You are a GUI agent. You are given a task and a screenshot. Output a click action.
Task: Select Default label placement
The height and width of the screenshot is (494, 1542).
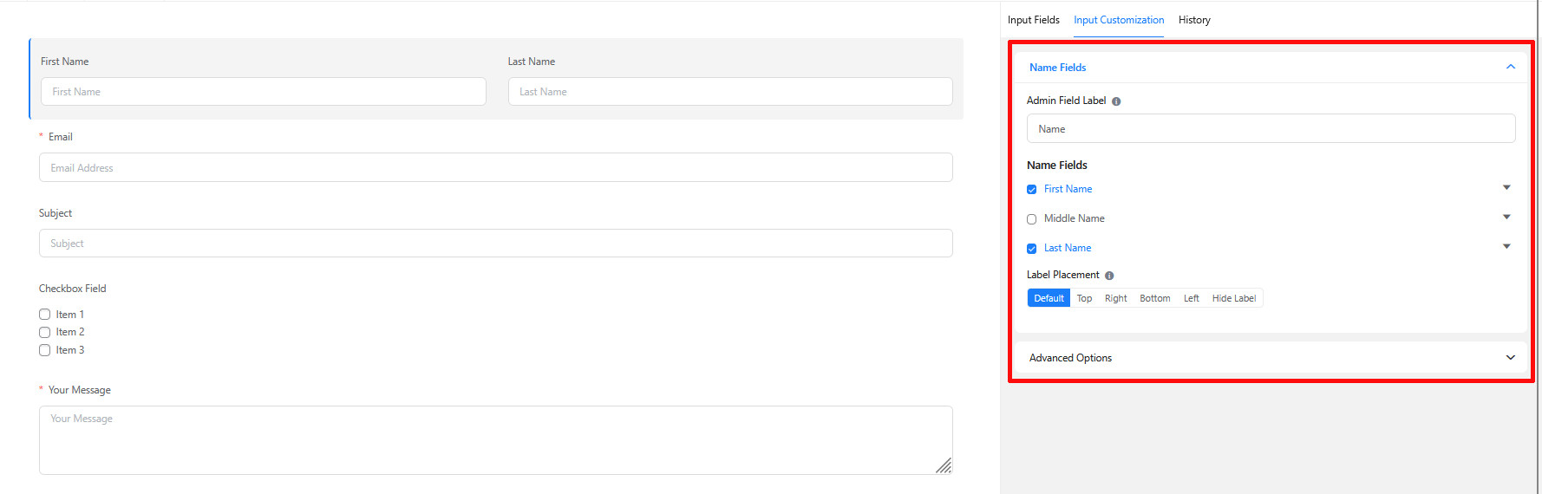[x=1049, y=298]
